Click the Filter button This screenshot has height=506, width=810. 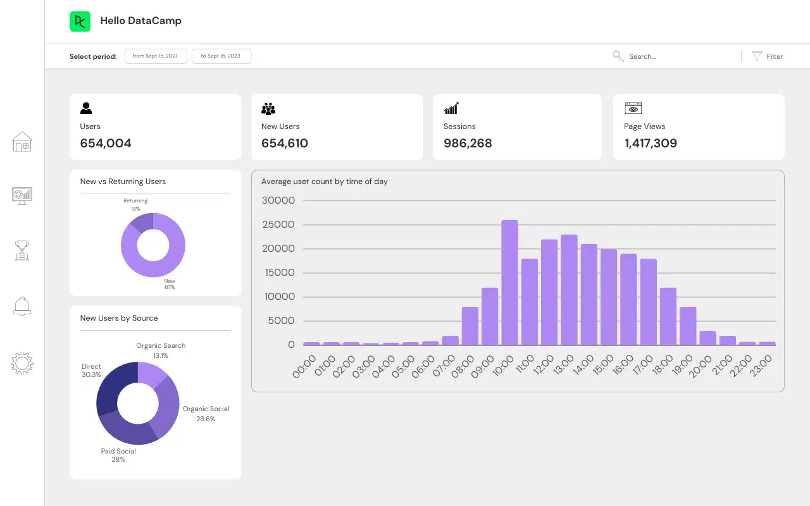(767, 56)
